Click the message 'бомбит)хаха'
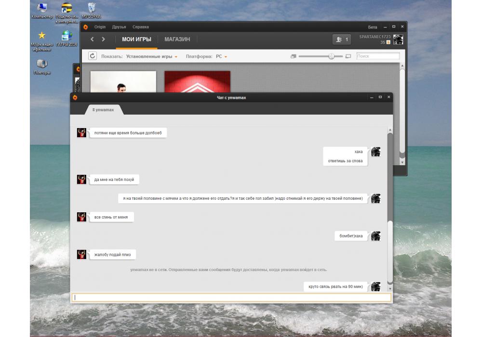482x337 pixels. pos(351,236)
